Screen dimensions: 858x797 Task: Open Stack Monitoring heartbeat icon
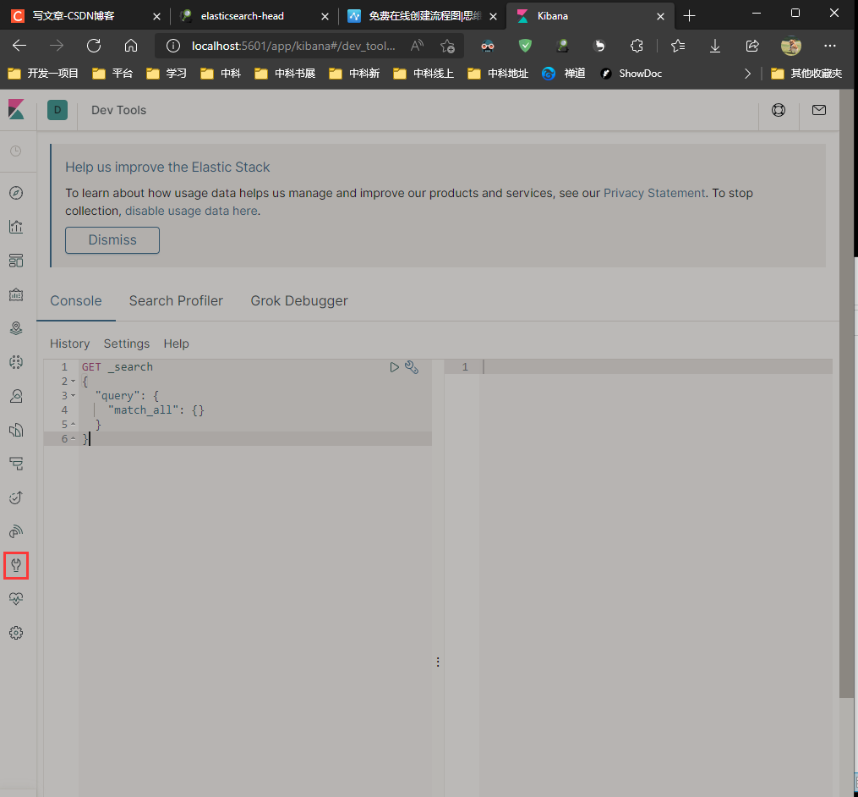tap(16, 599)
